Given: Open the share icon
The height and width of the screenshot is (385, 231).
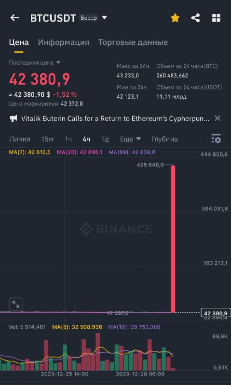Looking at the screenshot, I should click(195, 18).
